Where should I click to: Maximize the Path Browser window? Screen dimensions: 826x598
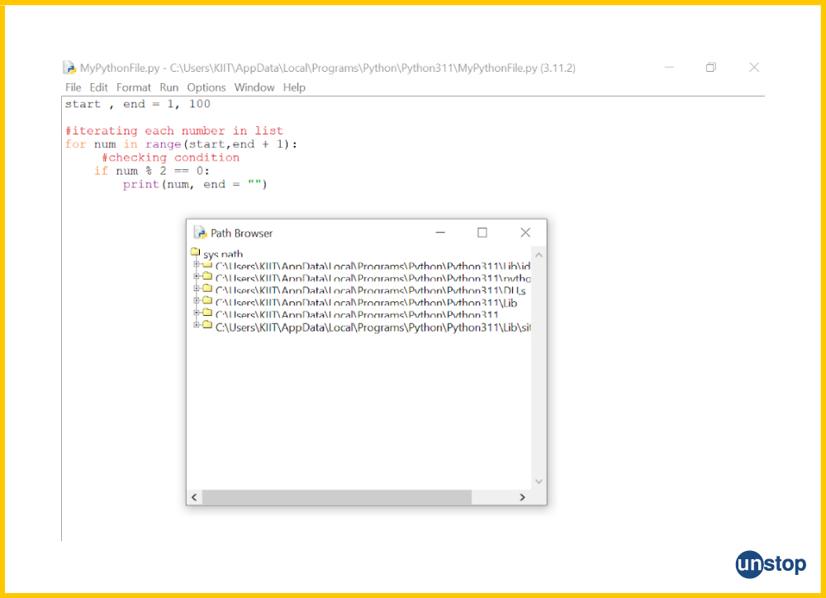482,233
